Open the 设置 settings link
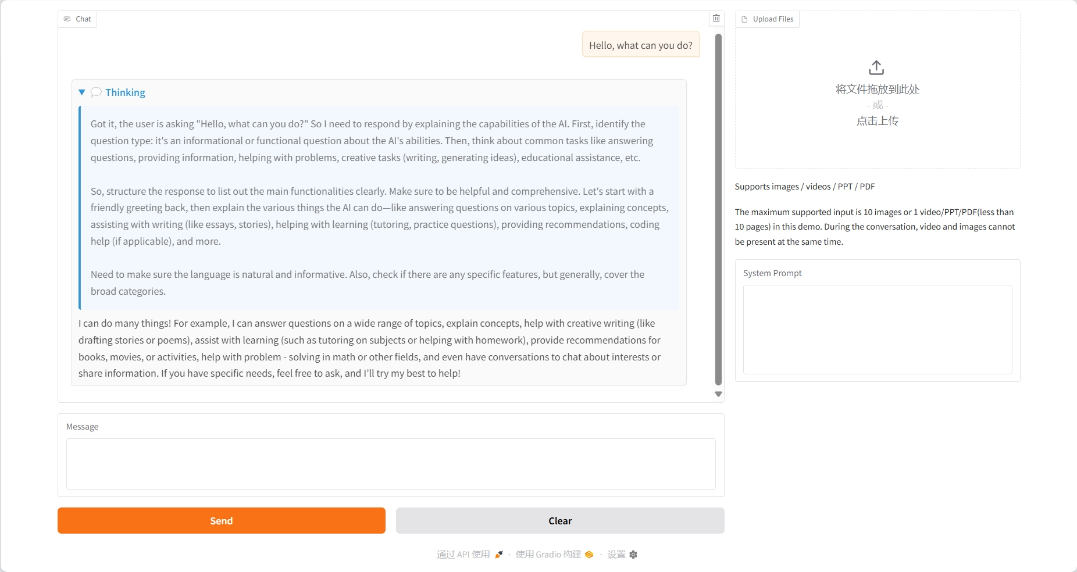 tap(616, 555)
